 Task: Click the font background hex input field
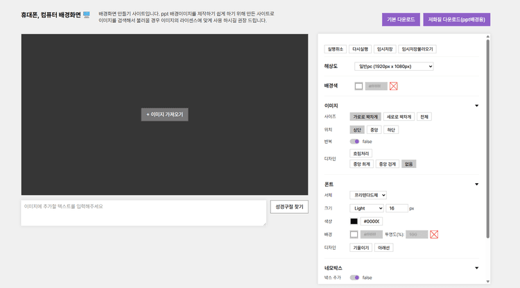click(372, 235)
